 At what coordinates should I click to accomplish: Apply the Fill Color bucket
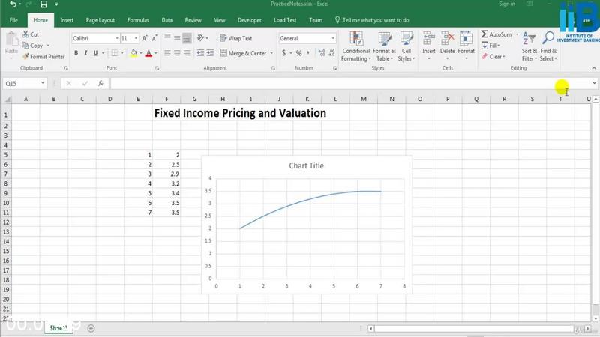click(133, 53)
